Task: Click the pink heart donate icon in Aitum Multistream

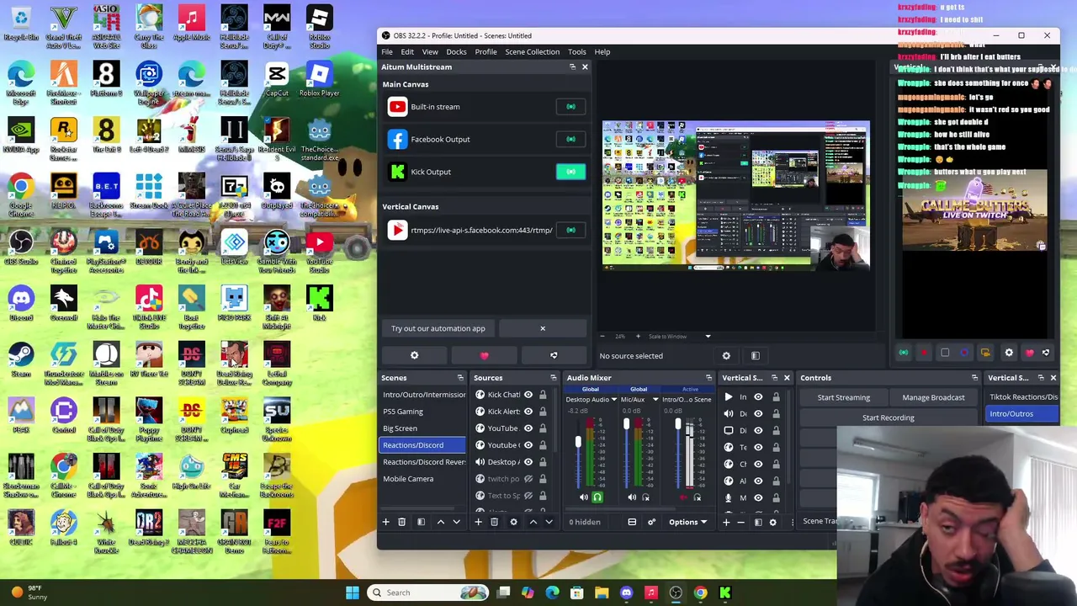Action: point(484,355)
